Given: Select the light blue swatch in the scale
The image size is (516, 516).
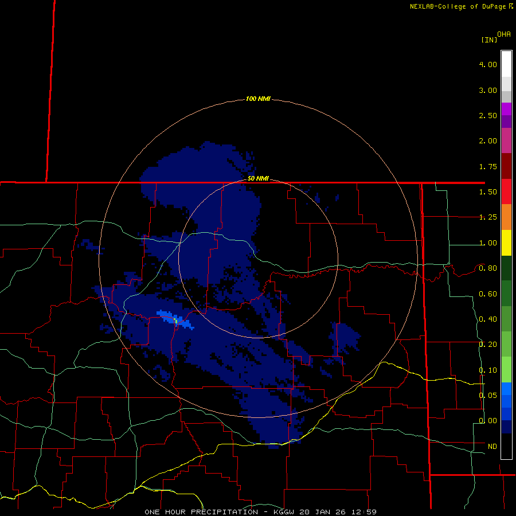Looking at the screenshot, I should coord(506,389).
